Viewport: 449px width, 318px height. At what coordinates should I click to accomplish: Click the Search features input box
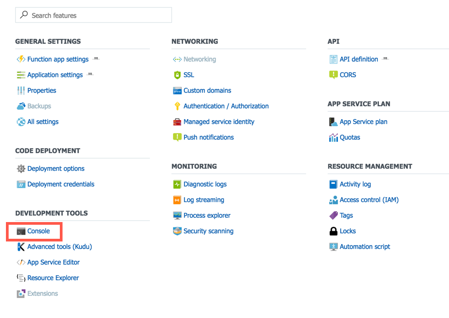click(93, 16)
